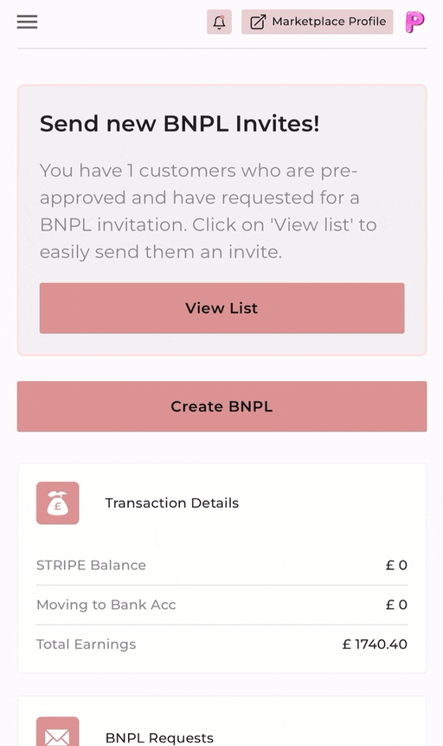Click the Moving to Bank Acc row

point(222,605)
